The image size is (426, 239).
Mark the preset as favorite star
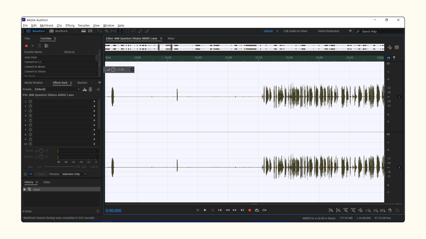98,89
